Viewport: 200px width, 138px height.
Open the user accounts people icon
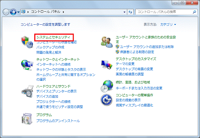click(x=107, y=42)
